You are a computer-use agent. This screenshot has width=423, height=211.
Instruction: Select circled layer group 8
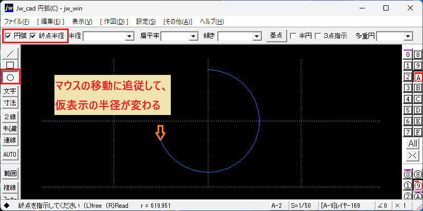coord(418,175)
